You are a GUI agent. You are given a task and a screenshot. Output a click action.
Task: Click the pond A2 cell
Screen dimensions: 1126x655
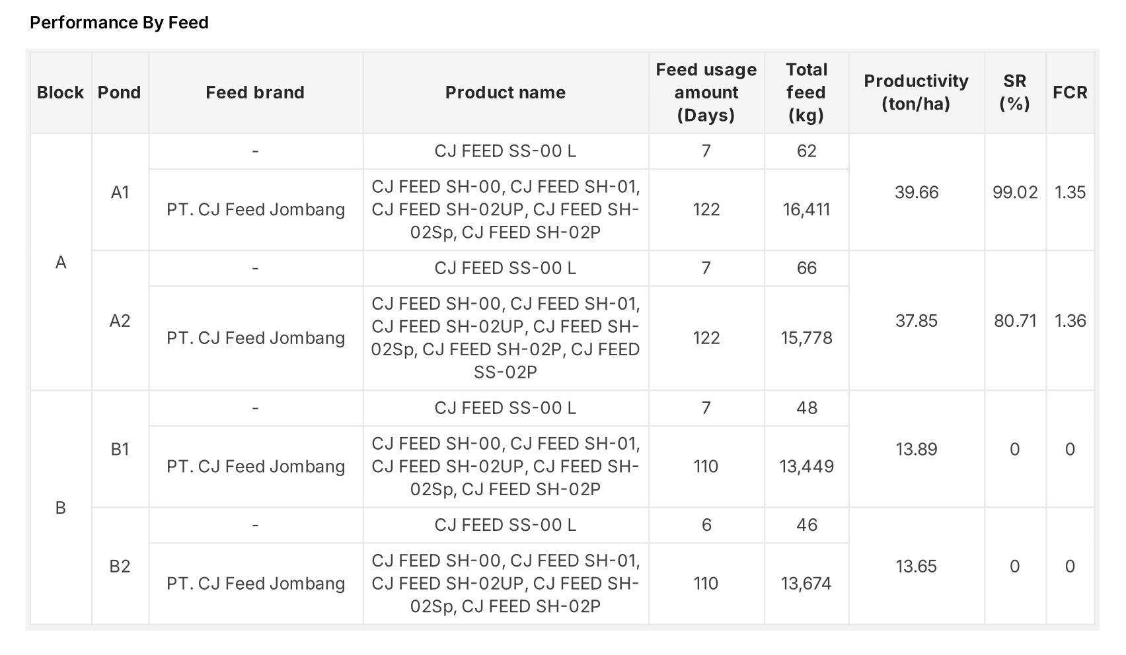pos(120,321)
